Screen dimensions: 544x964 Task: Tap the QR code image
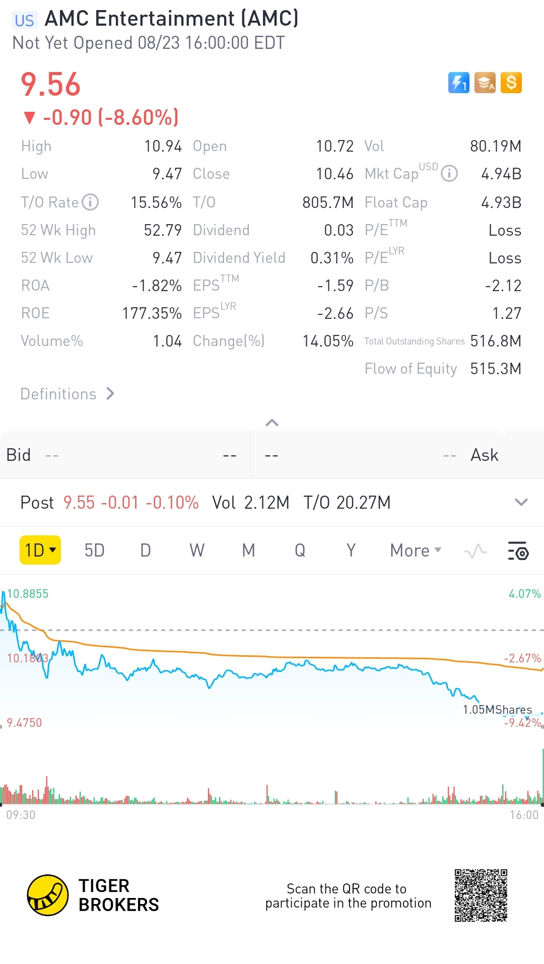tap(481, 895)
